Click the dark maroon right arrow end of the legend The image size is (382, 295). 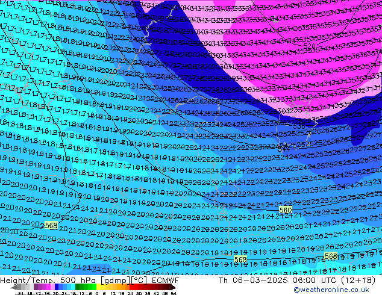coord(173,287)
